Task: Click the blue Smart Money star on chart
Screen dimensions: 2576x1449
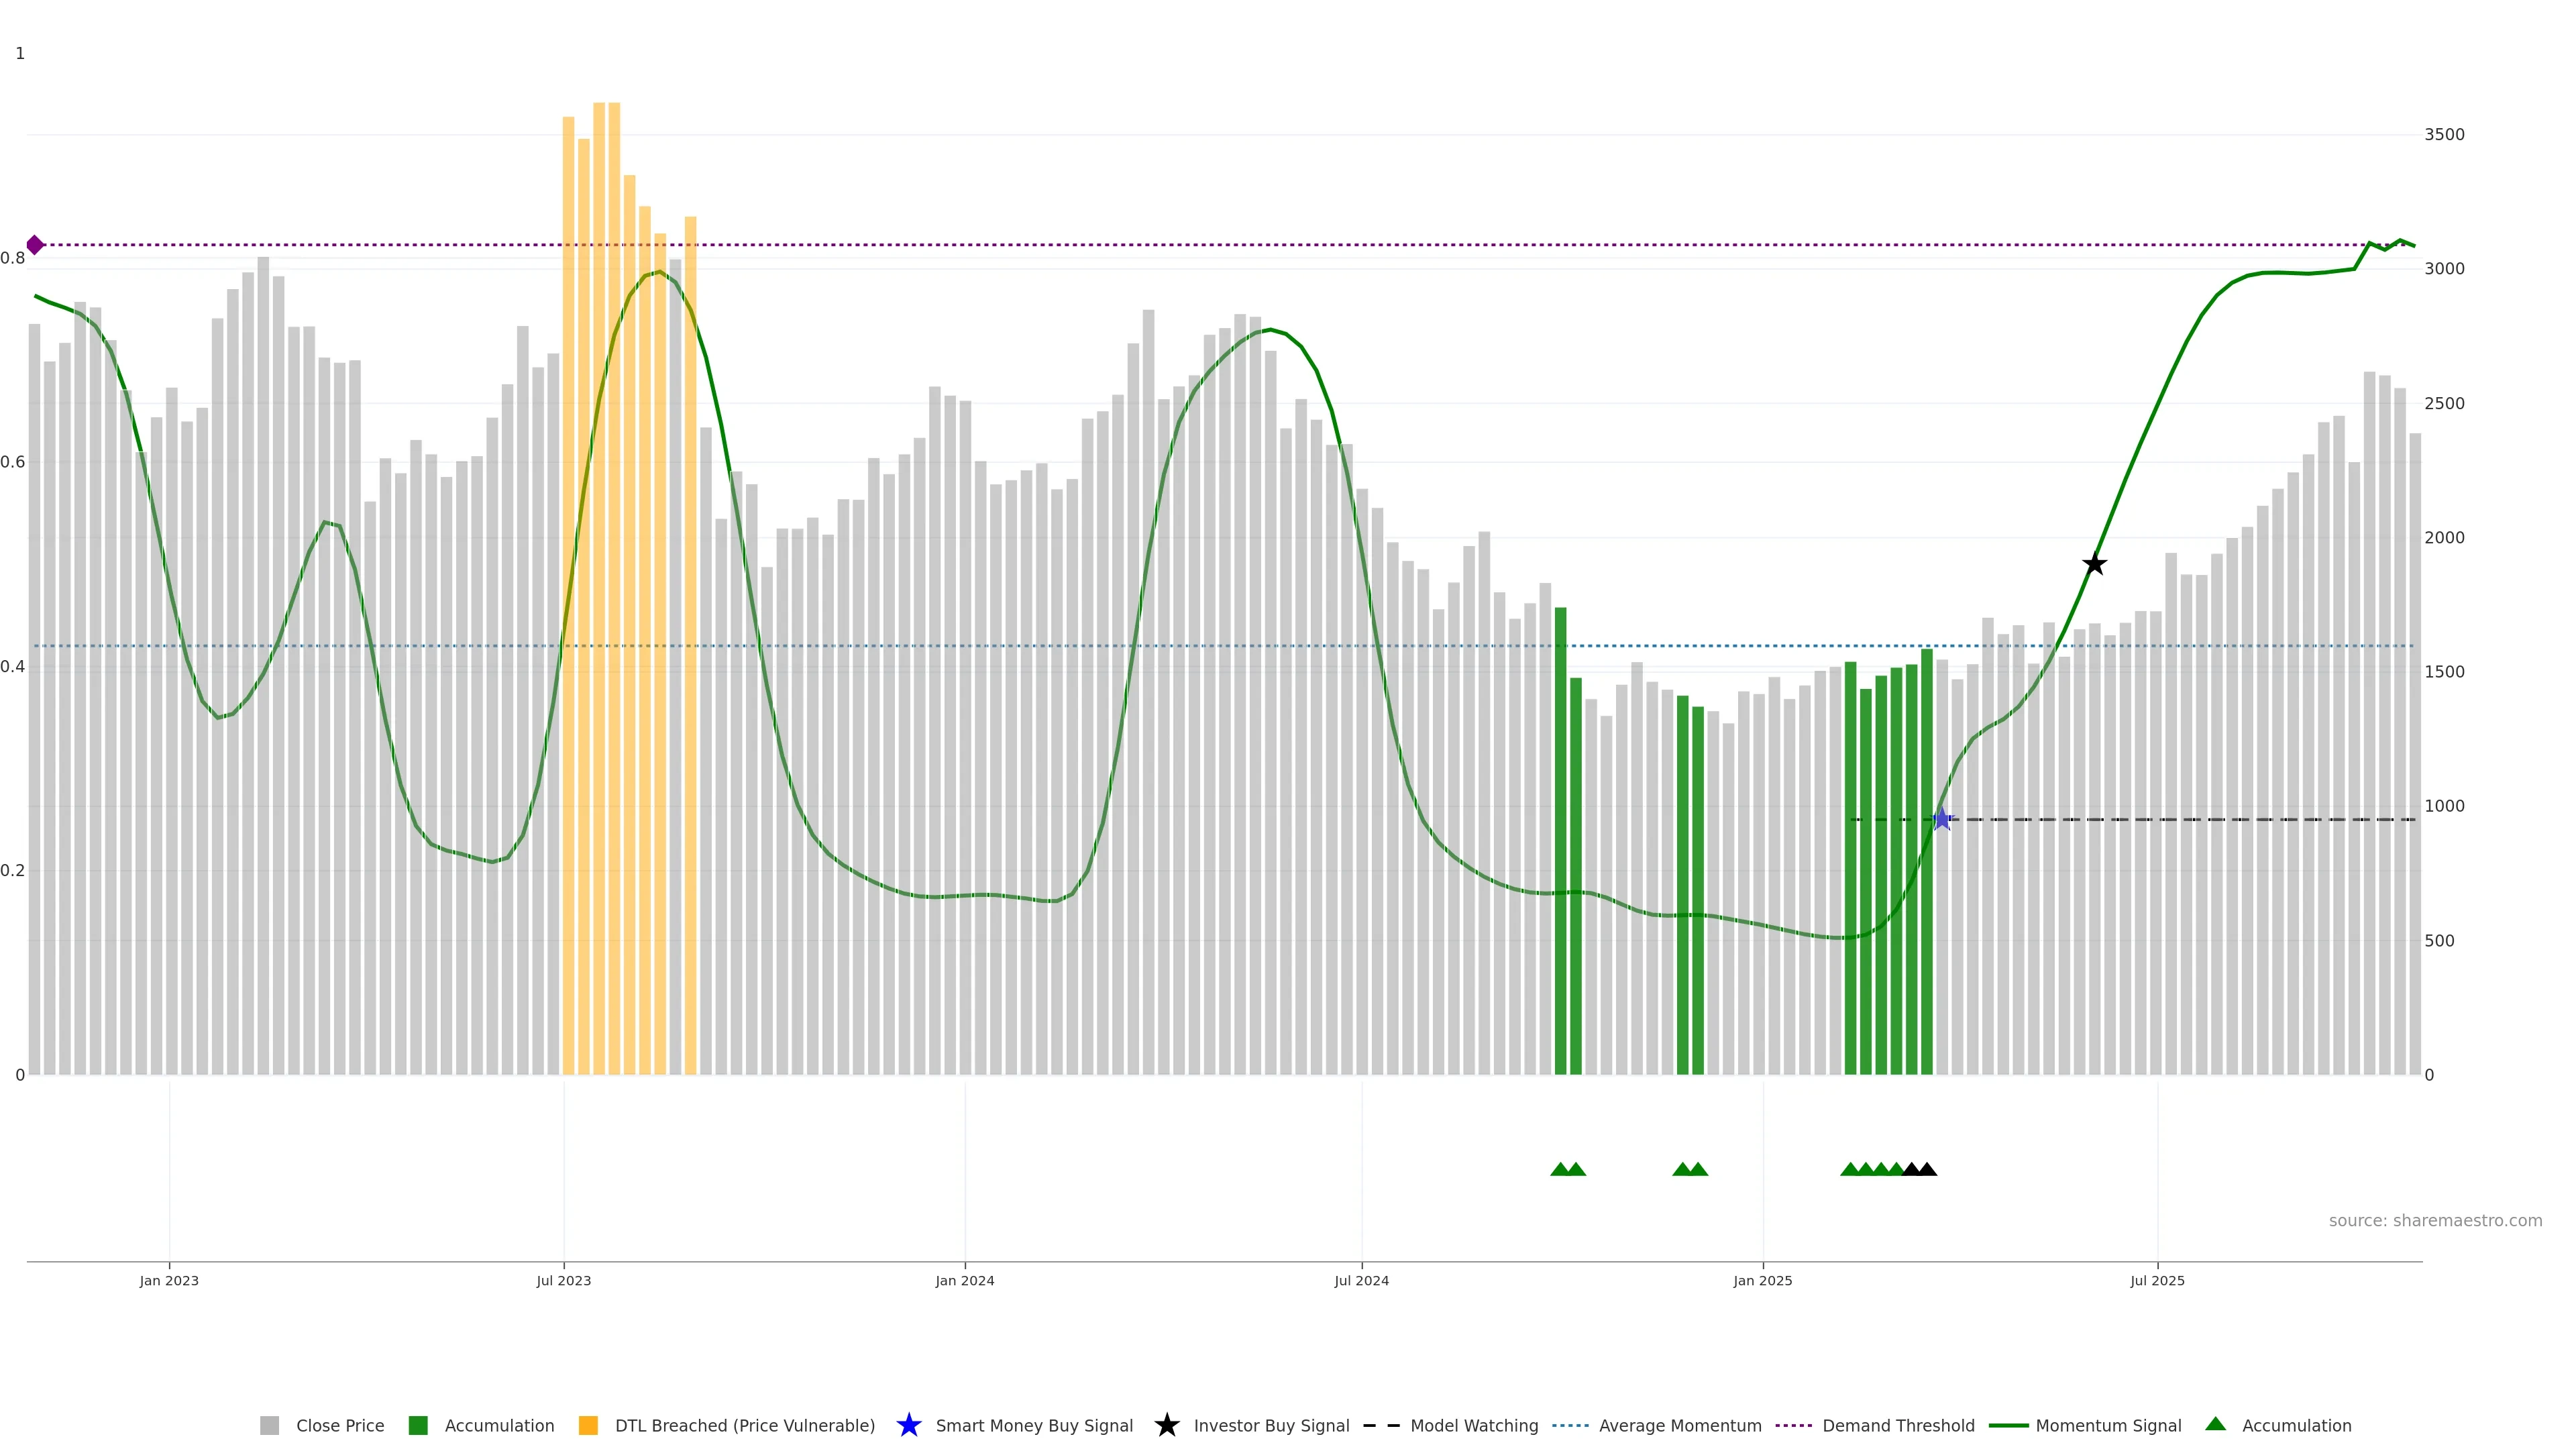Action: (x=1941, y=820)
